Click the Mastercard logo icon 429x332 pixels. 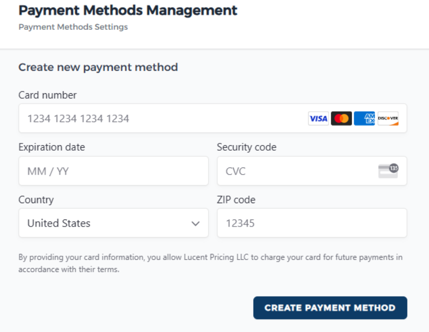click(x=341, y=119)
